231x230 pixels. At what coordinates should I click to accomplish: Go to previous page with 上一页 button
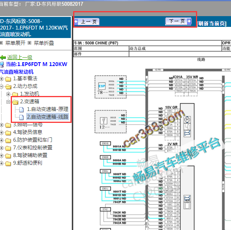click(87, 22)
